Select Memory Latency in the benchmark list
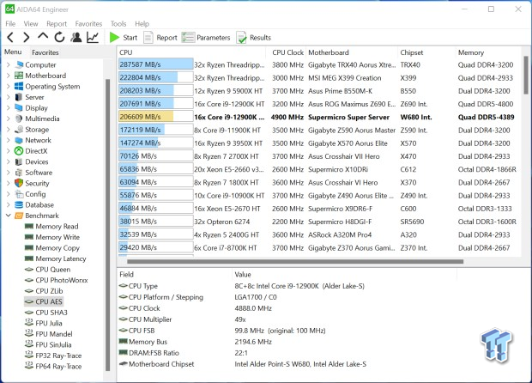This screenshot has width=532, height=383. (60, 258)
